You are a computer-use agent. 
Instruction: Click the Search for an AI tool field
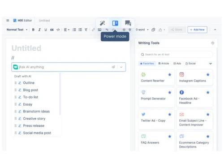(x=176, y=54)
